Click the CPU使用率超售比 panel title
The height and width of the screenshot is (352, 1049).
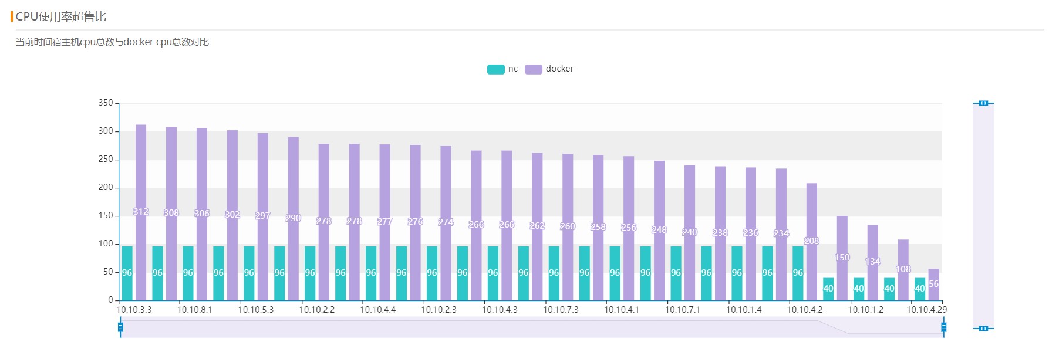pyautogui.click(x=60, y=16)
